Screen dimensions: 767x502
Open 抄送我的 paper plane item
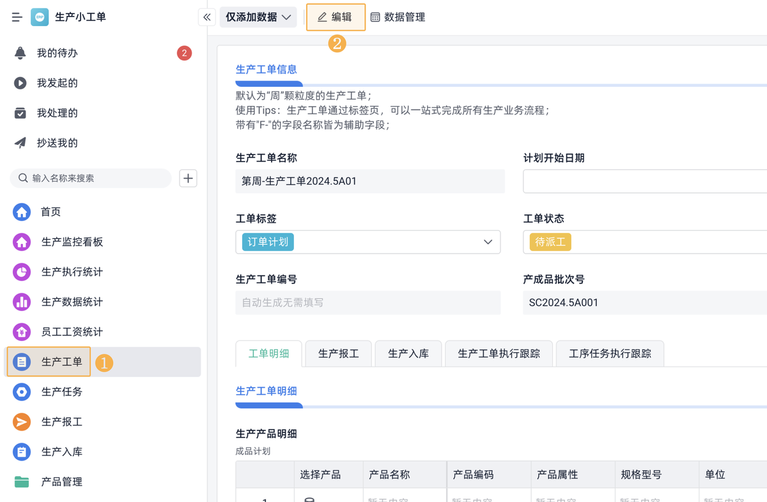tap(57, 143)
